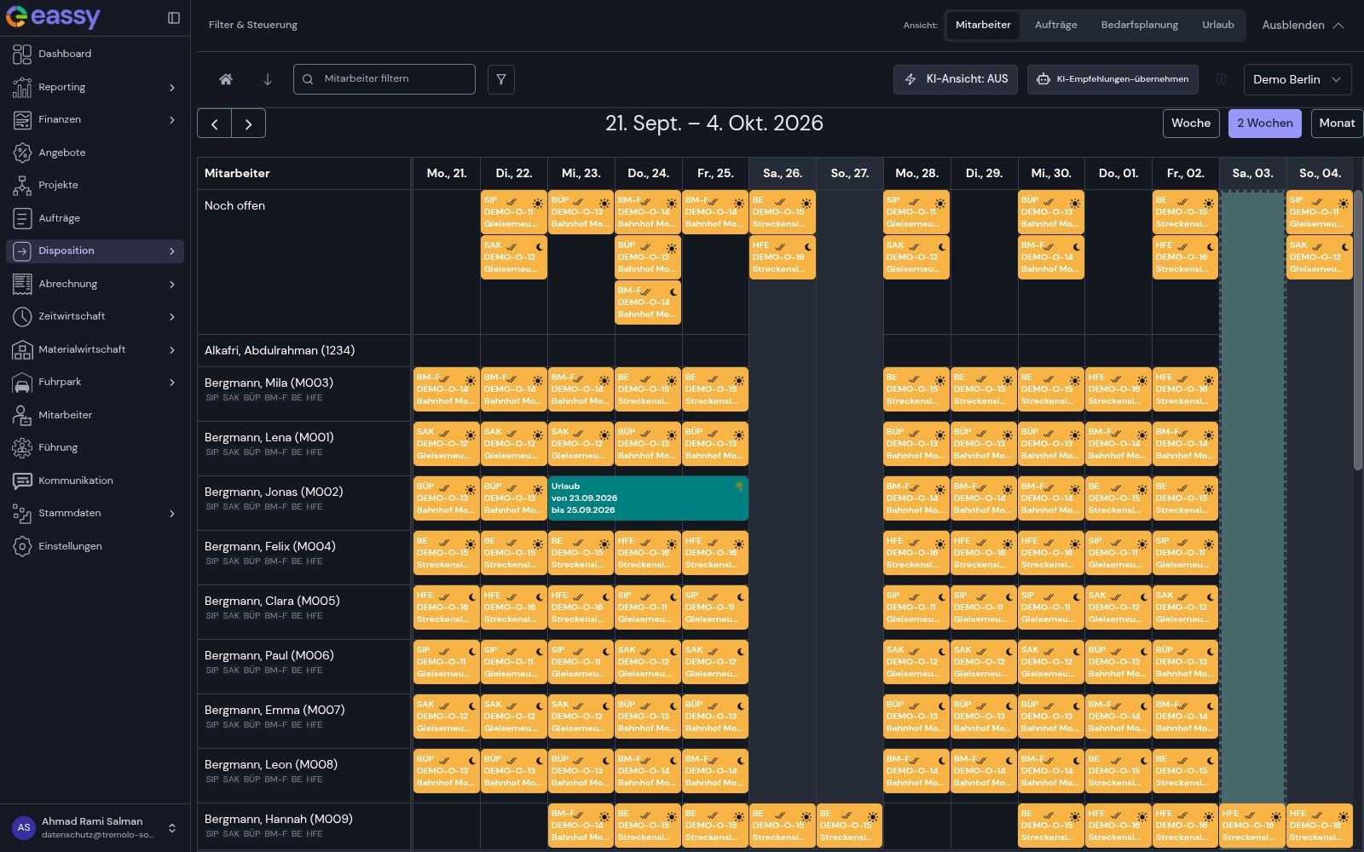Open the Aufträge sidebar entry
This screenshot has height=852, width=1364.
click(95, 218)
